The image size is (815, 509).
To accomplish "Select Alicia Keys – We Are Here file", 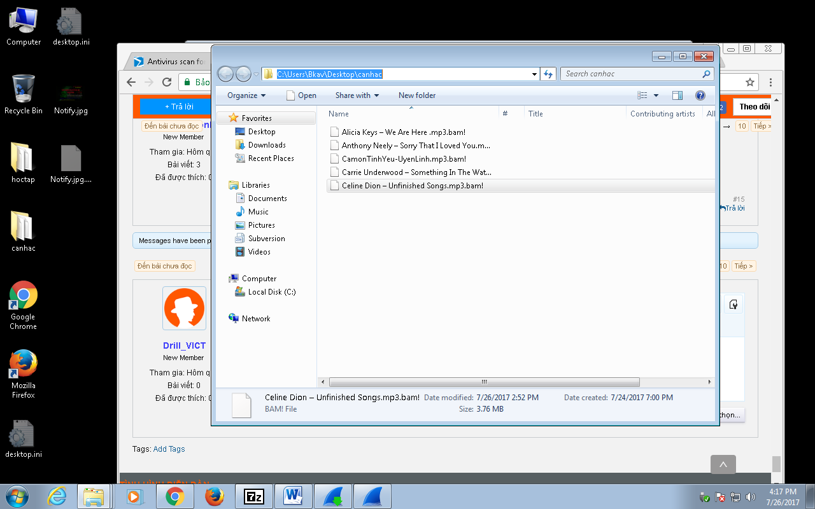I will tap(403, 132).
